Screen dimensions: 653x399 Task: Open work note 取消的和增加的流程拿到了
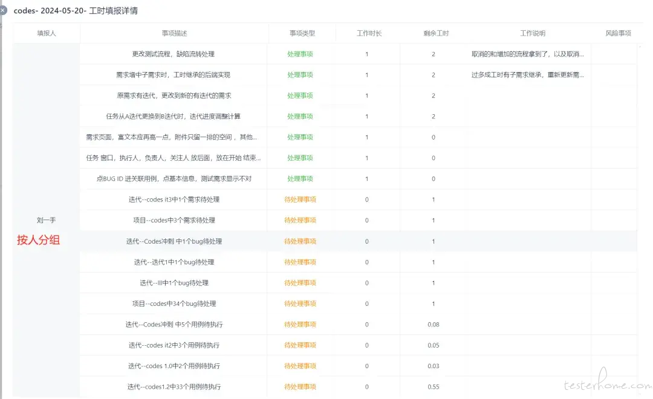[x=528, y=54]
